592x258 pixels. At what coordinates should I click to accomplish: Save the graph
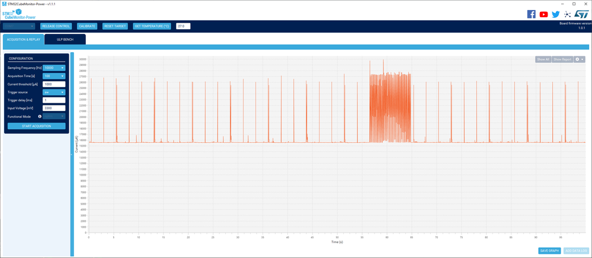tap(549, 251)
